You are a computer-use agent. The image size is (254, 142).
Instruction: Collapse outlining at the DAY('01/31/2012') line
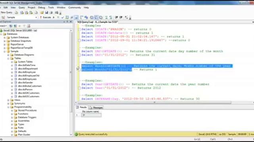(x=79, y=55)
